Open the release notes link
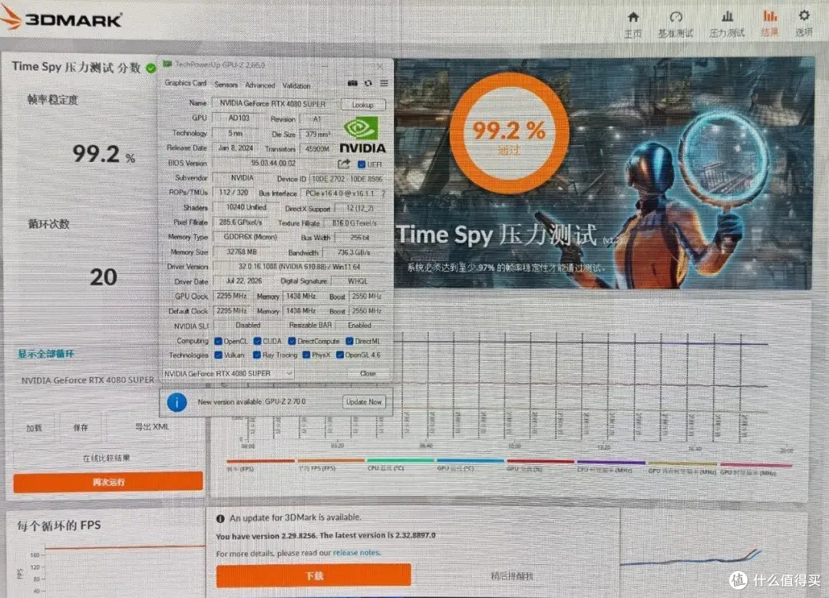Image resolution: width=829 pixels, height=598 pixels. coord(356,553)
